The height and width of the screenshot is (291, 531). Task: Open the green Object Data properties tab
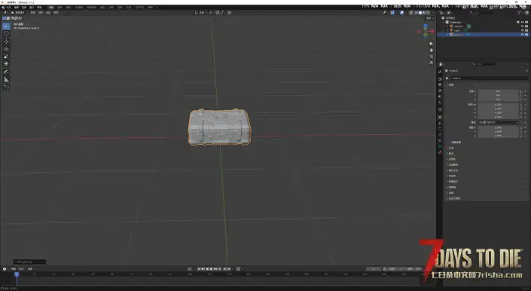[x=440, y=146]
